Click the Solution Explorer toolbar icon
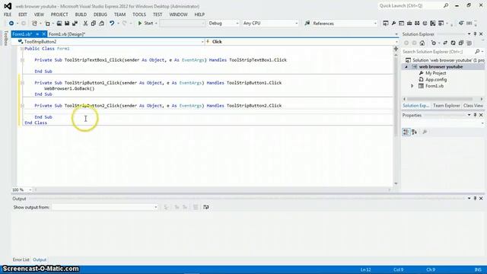 386,24
